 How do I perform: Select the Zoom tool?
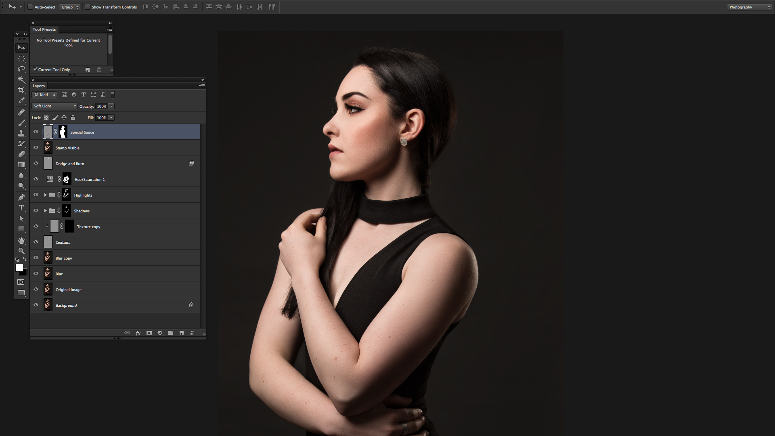[x=21, y=251]
